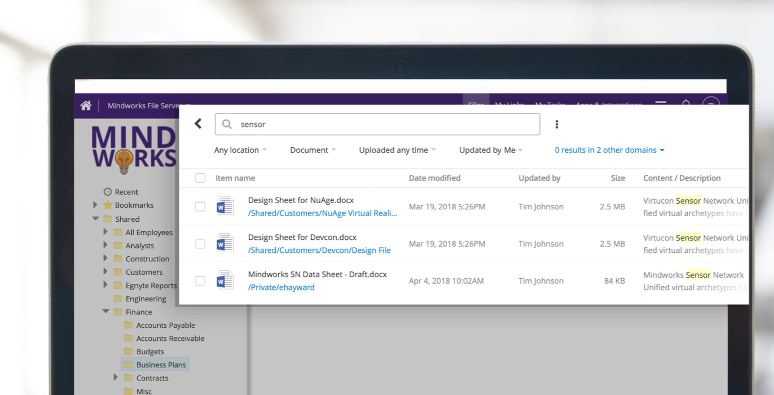
Task: Show 0 results in 2 other domains
Action: 609,150
